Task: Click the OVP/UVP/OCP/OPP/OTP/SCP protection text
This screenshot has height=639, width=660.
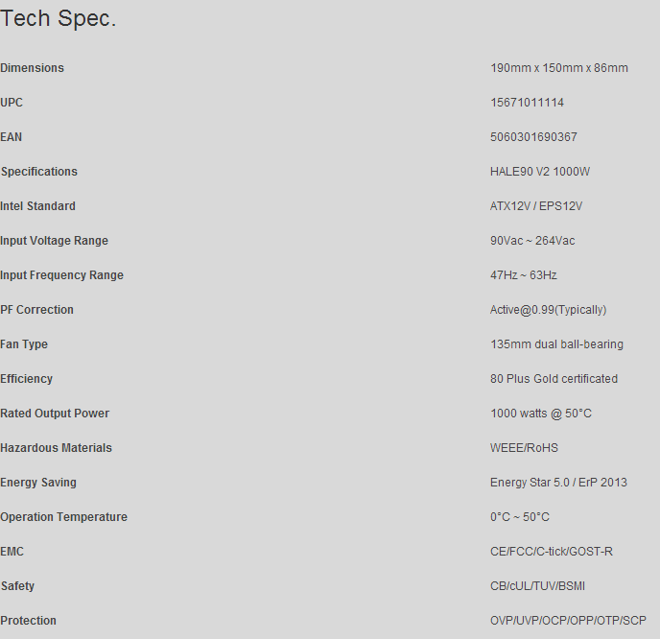Action: [x=568, y=621]
